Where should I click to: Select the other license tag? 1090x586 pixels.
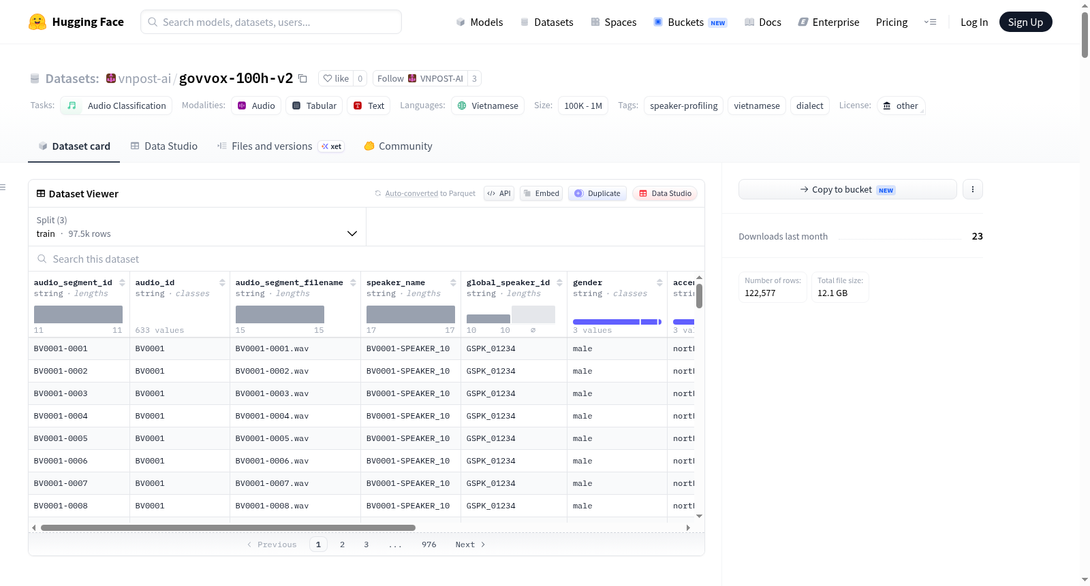tap(901, 105)
